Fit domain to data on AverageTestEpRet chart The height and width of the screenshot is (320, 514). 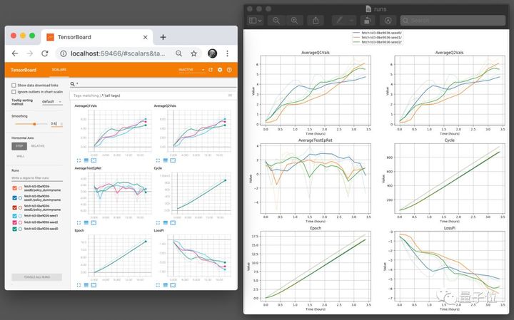(x=94, y=223)
